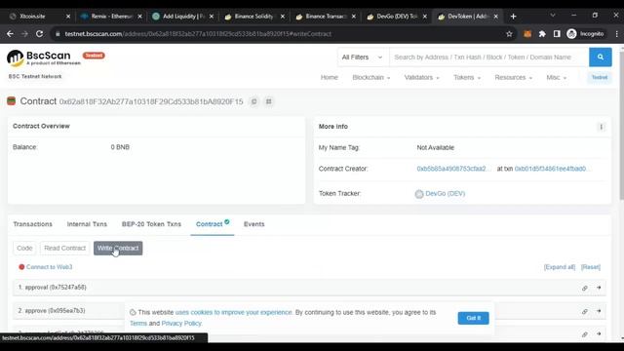Image resolution: width=624 pixels, height=351 pixels.
Task: Expand the Tokens menu
Action: coord(467,78)
